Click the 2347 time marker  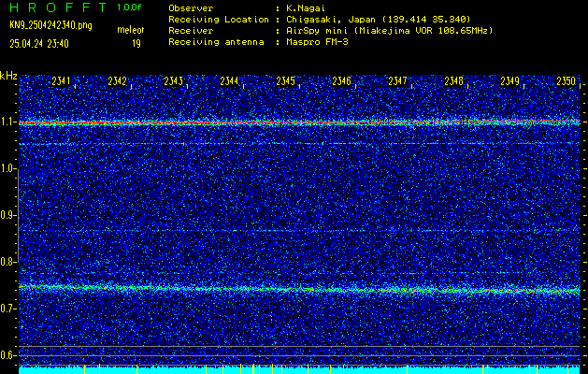tap(397, 81)
